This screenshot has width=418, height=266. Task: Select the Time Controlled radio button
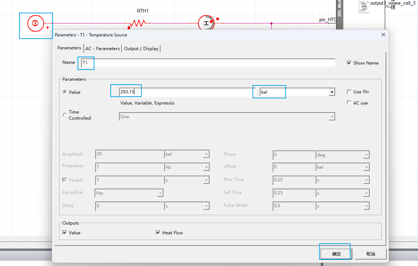65,115
